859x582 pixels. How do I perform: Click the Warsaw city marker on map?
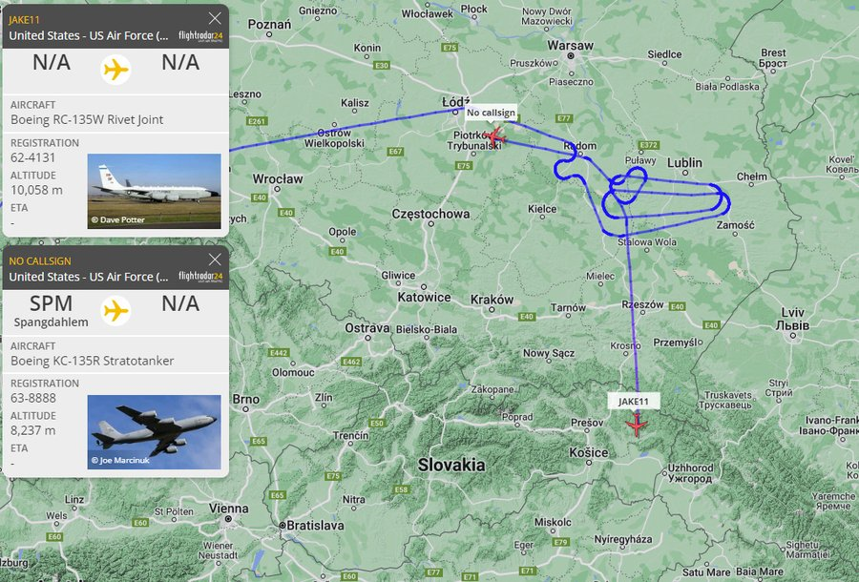(x=571, y=56)
